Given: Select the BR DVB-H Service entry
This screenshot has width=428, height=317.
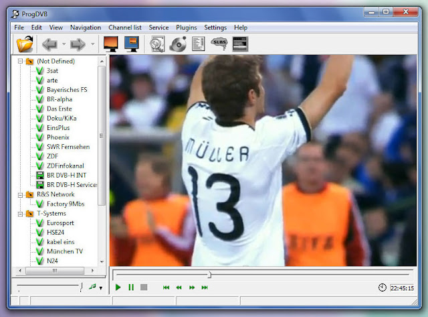Looking at the screenshot, I should point(72,185).
